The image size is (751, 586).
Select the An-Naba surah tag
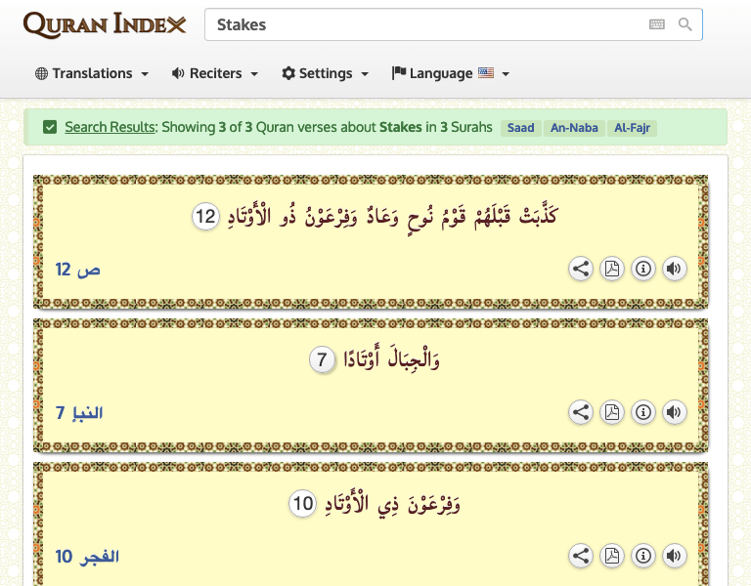click(x=573, y=128)
